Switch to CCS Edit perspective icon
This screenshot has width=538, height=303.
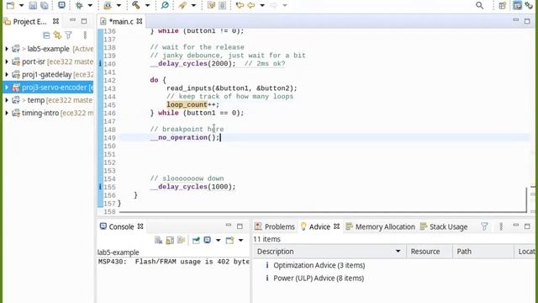coord(517,5)
